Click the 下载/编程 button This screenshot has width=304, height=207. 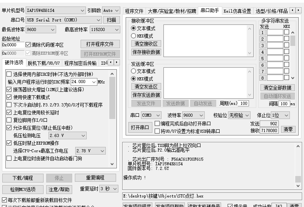tap(23, 178)
